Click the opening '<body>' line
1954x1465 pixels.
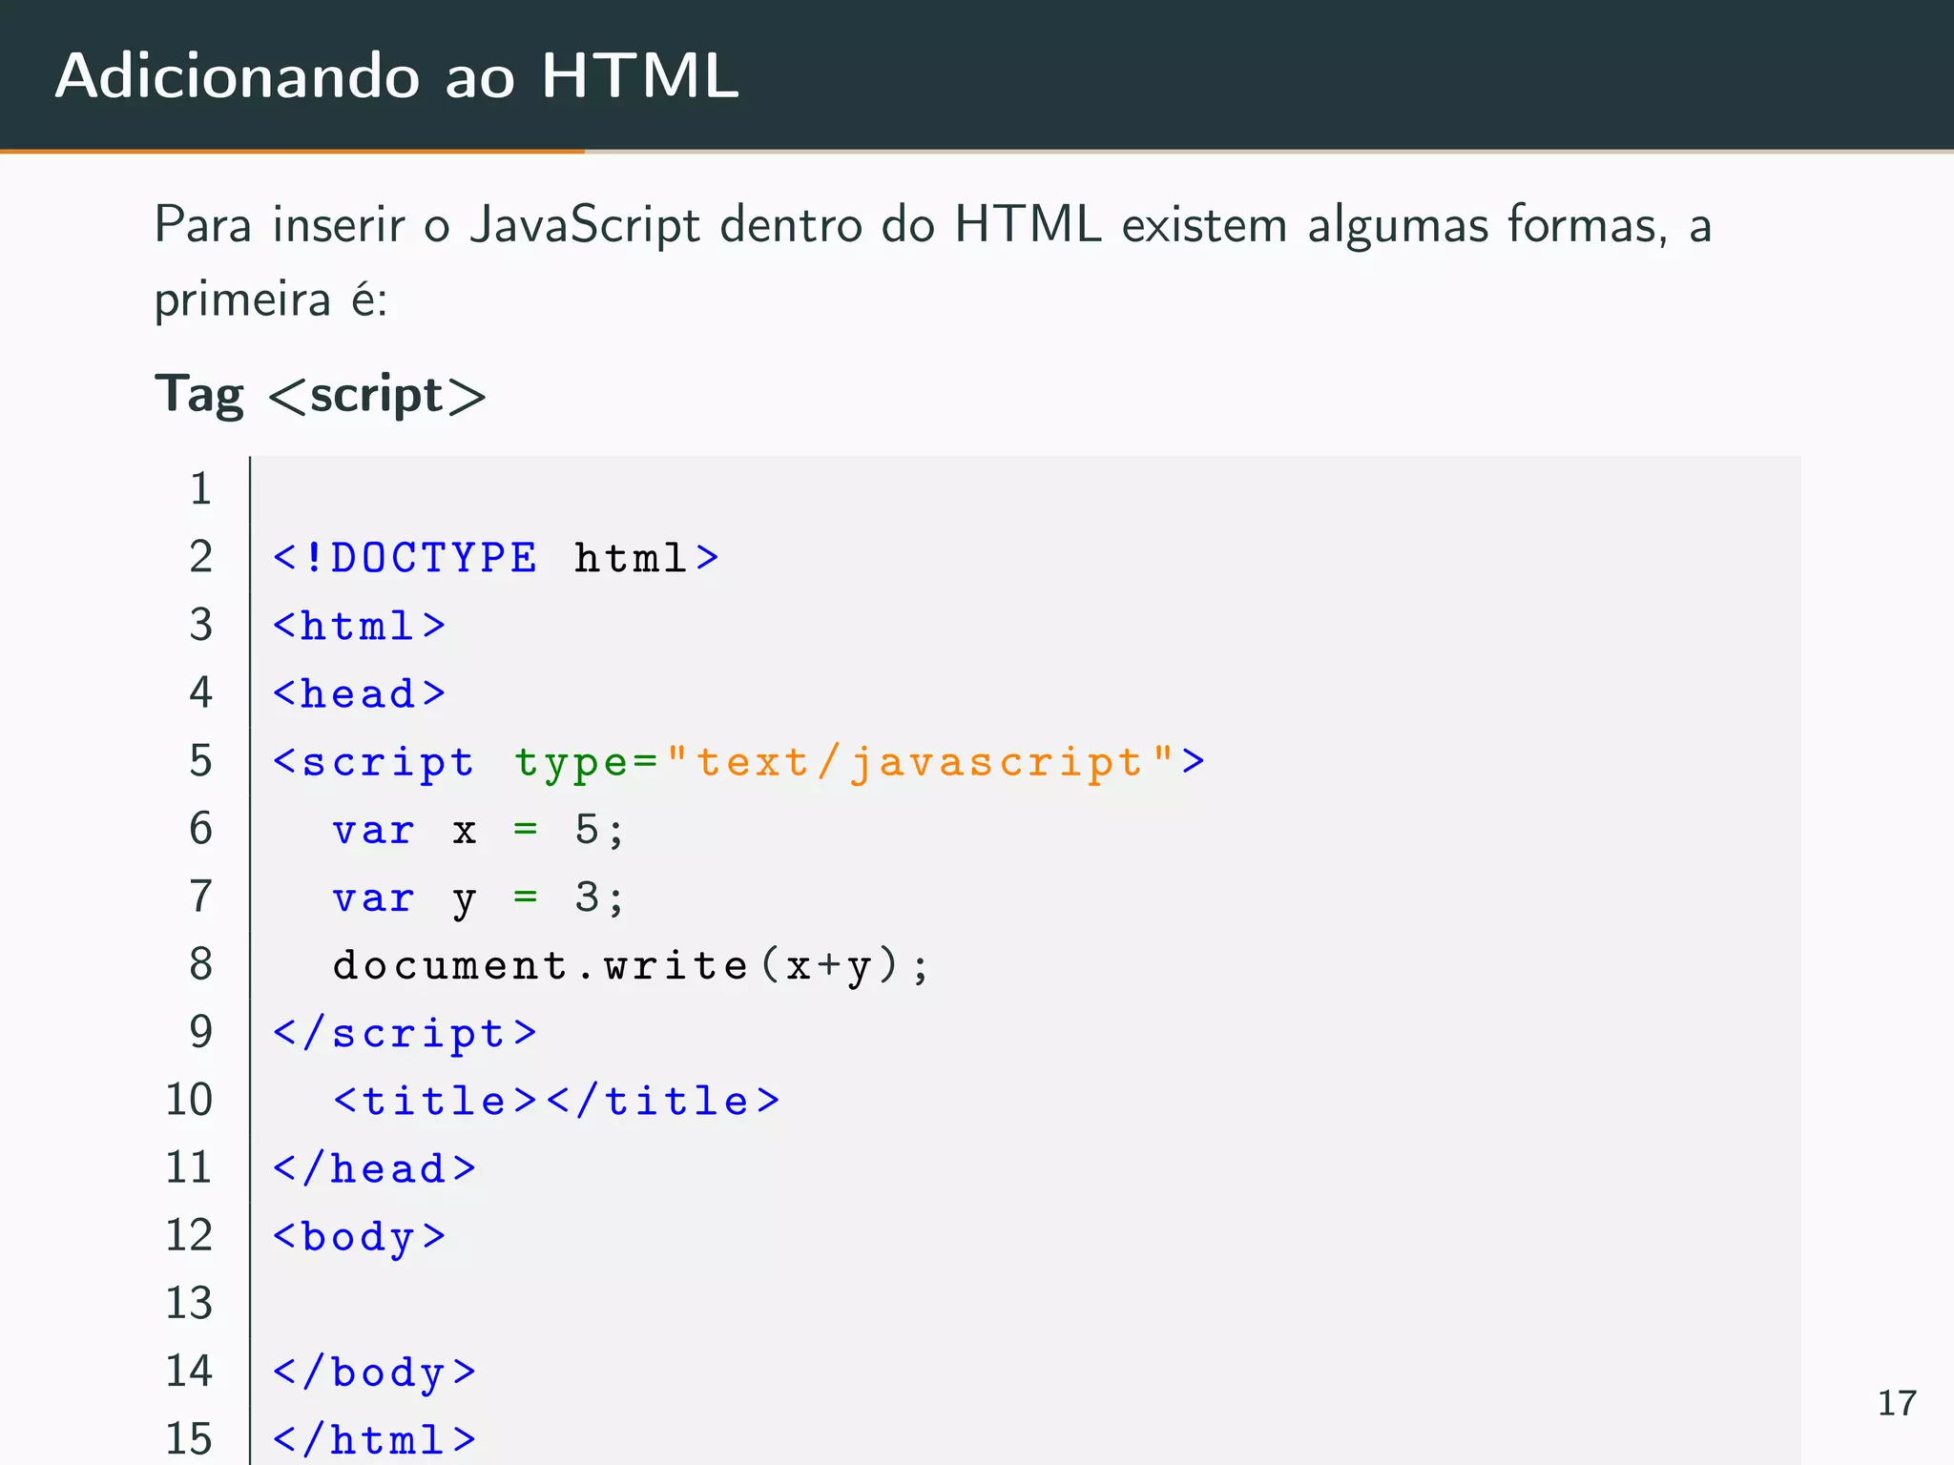(359, 1237)
